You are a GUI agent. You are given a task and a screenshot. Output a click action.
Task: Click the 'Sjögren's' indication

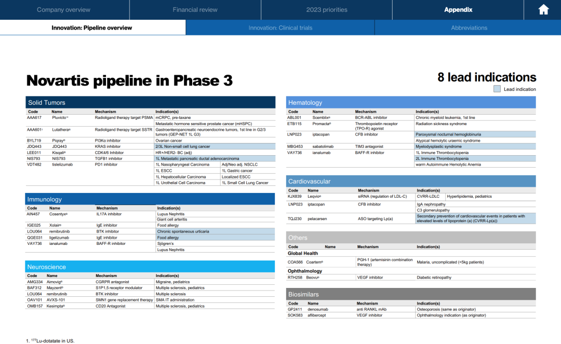(165, 244)
